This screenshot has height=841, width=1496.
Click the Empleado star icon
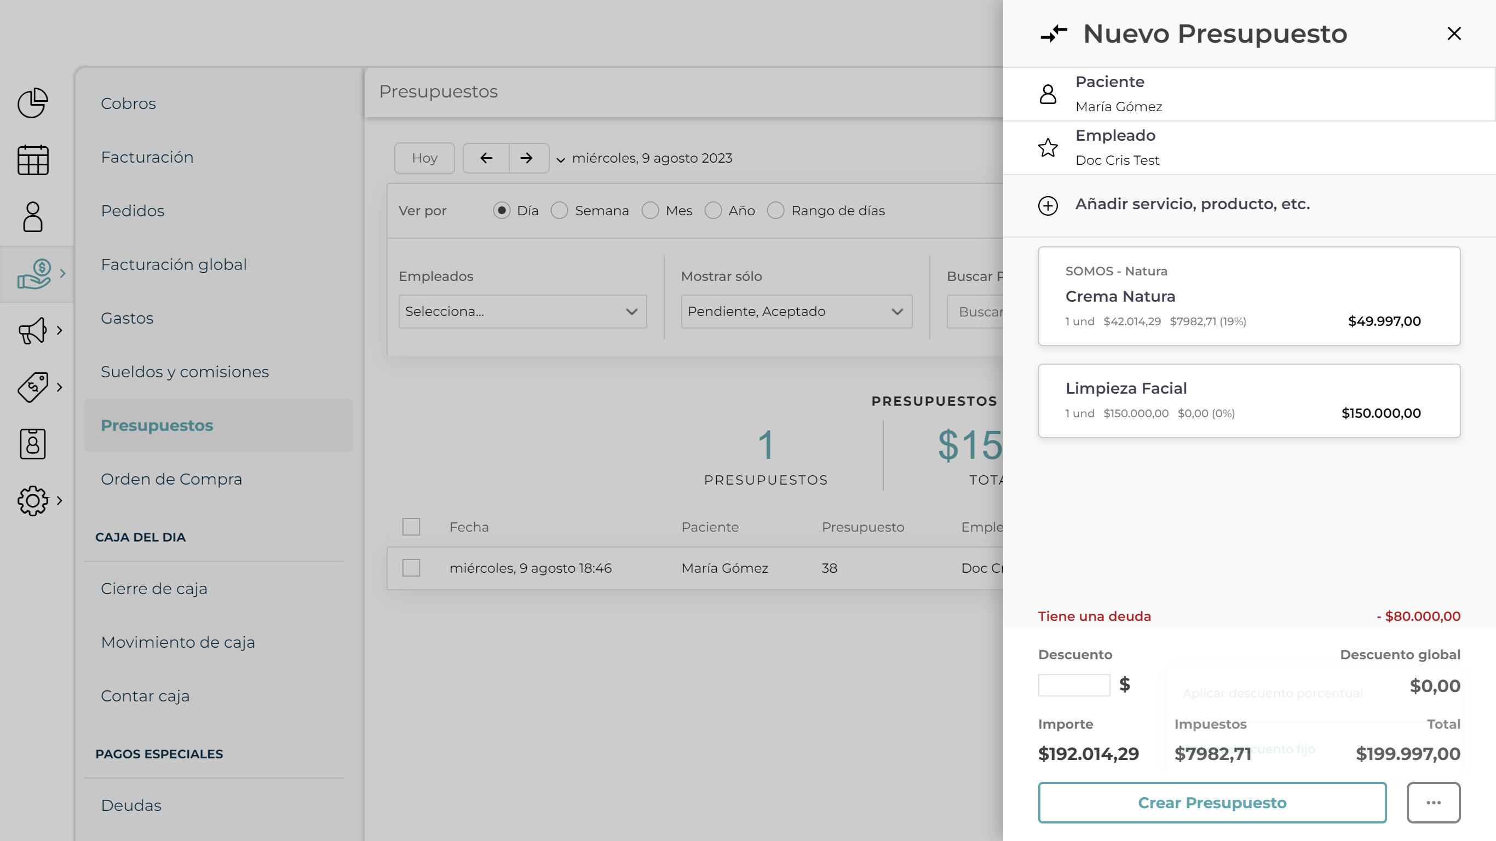(x=1048, y=147)
